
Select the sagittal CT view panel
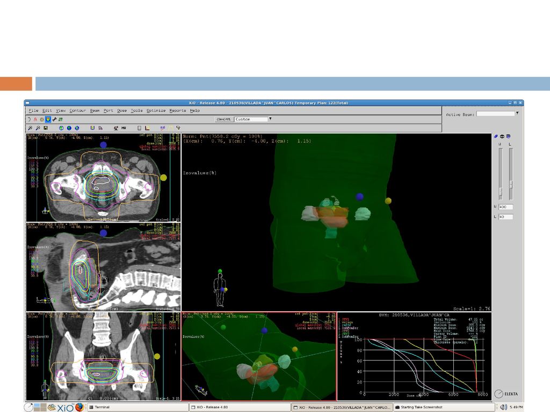[x=104, y=267]
